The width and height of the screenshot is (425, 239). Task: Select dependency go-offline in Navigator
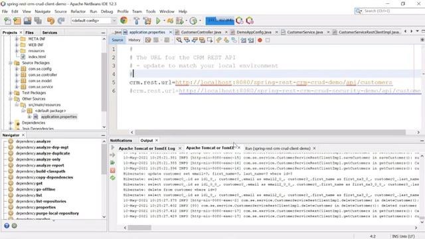point(35,189)
